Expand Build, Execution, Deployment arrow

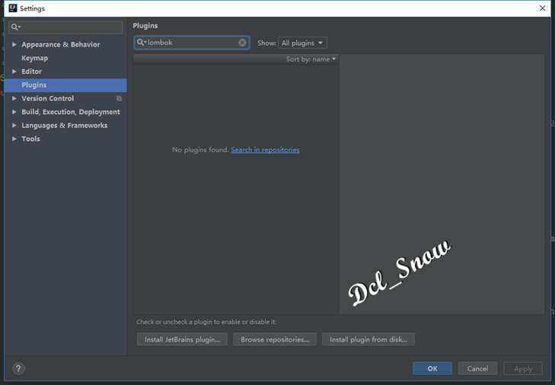point(14,111)
